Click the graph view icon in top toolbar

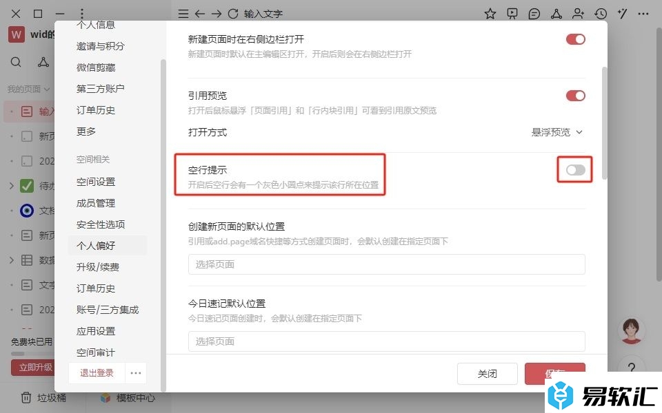point(556,14)
